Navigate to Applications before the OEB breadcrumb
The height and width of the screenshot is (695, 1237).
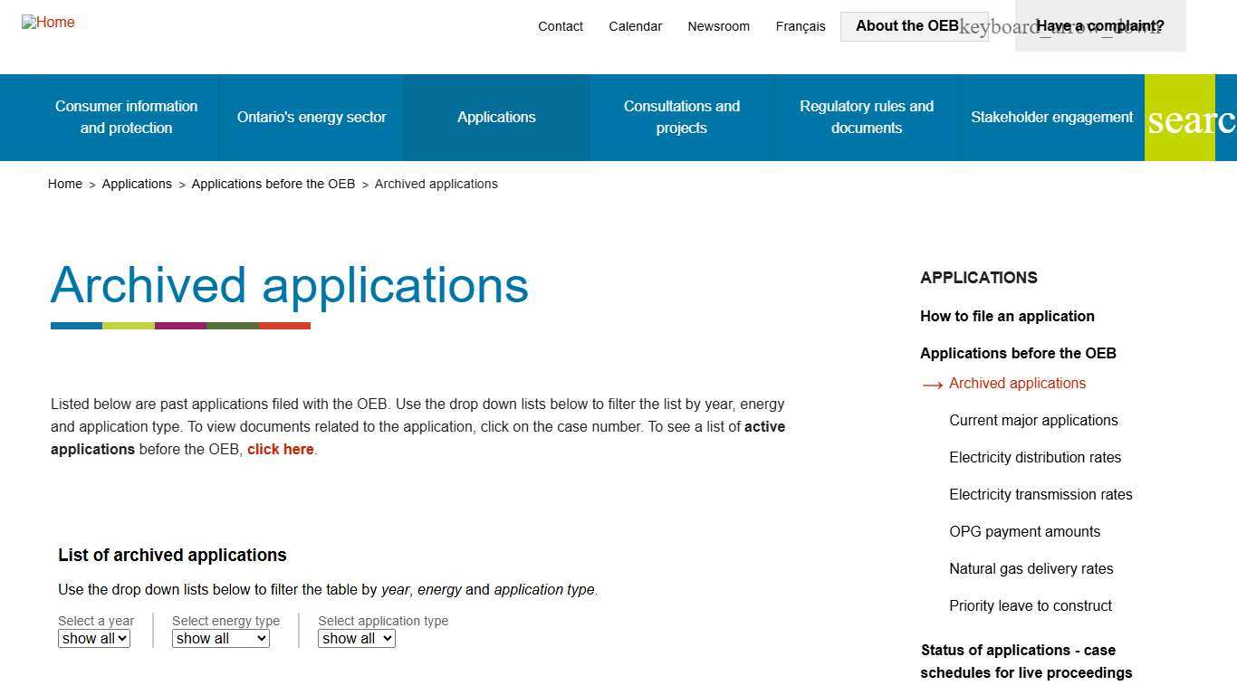(273, 184)
